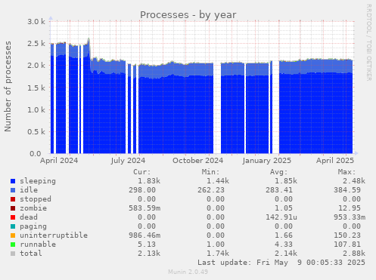This screenshot has height=280, width=376.
Task: Click the 'uninterruptible' legend label
Action: [54, 235]
